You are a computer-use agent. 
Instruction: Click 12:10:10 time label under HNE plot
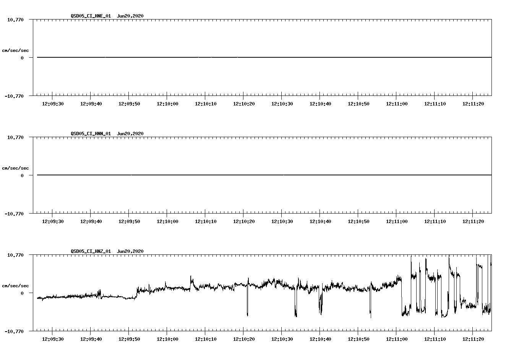[x=206, y=104]
